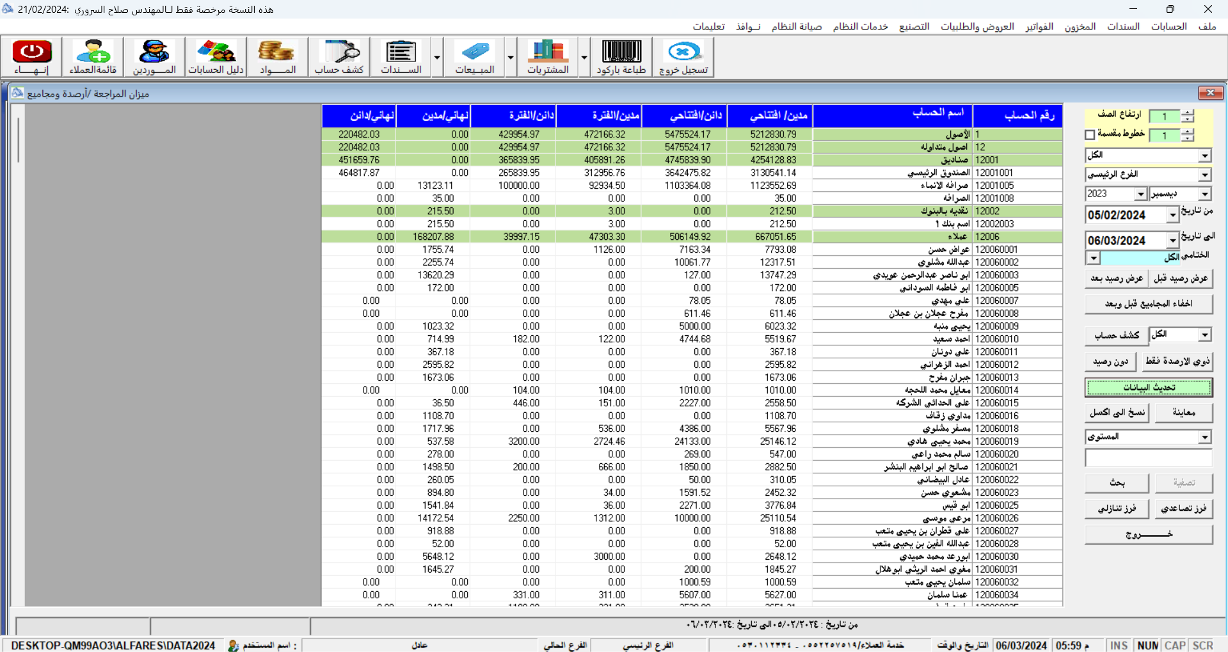Image resolution: width=1228 pixels, height=652 pixels.
Task: Open the الختامي الكل dropdown
Action: coord(1093,258)
